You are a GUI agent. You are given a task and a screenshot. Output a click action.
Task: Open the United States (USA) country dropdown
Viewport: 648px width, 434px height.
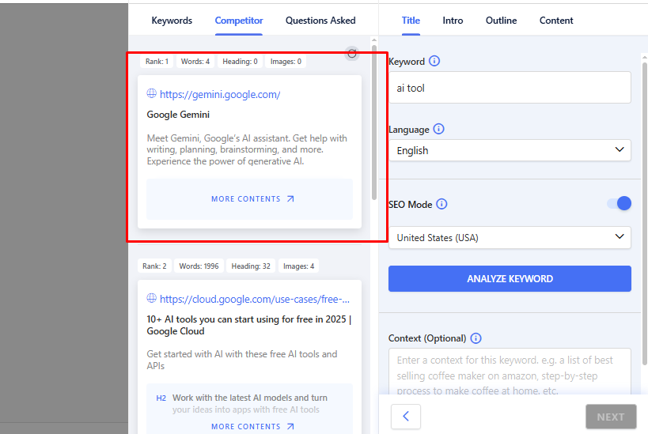pos(510,237)
